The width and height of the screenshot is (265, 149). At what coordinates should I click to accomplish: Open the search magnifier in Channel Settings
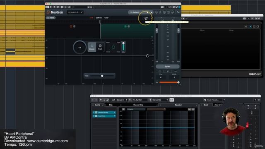108,100
